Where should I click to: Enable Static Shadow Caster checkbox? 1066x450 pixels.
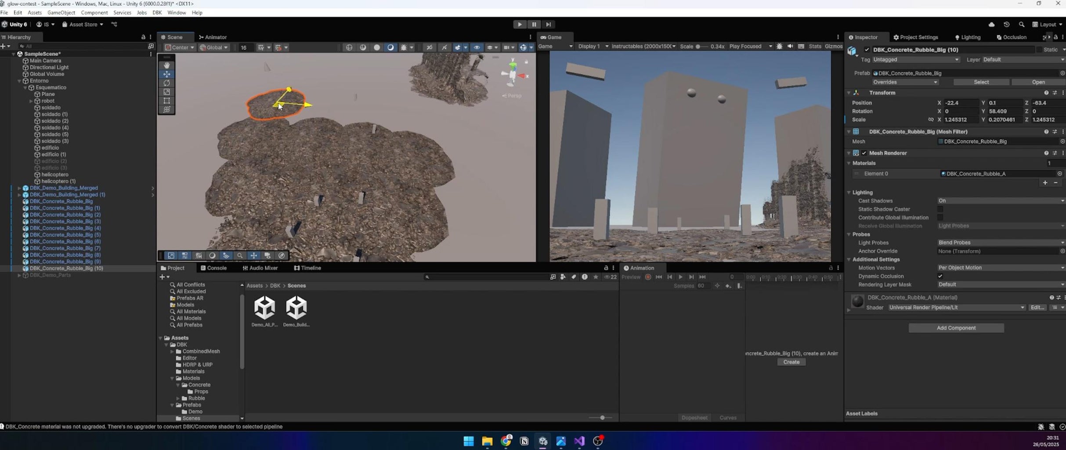point(940,209)
